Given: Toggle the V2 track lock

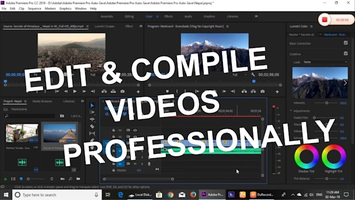Looking at the screenshot, I should coord(114,137).
